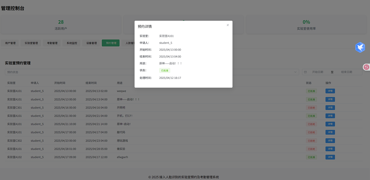Click the 实验室A101 value in the dialog
The height and width of the screenshot is (180, 370).
pyautogui.click(x=166, y=36)
